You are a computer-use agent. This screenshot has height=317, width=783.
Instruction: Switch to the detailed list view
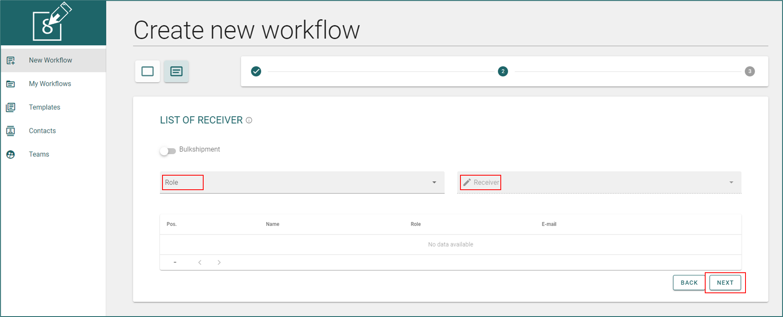coord(176,71)
